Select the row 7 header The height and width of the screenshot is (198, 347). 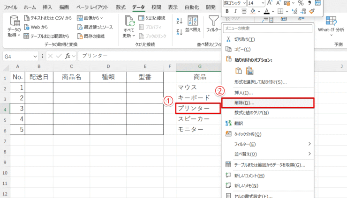click(5, 141)
